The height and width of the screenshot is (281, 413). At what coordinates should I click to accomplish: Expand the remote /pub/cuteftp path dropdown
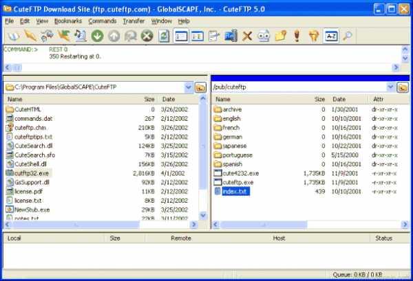(x=390, y=87)
